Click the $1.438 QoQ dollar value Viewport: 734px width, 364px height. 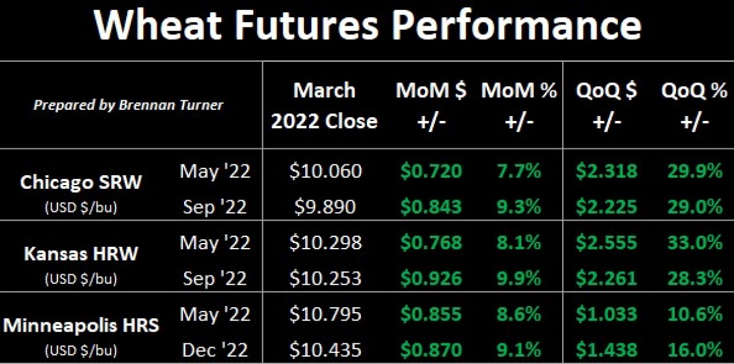(x=606, y=350)
